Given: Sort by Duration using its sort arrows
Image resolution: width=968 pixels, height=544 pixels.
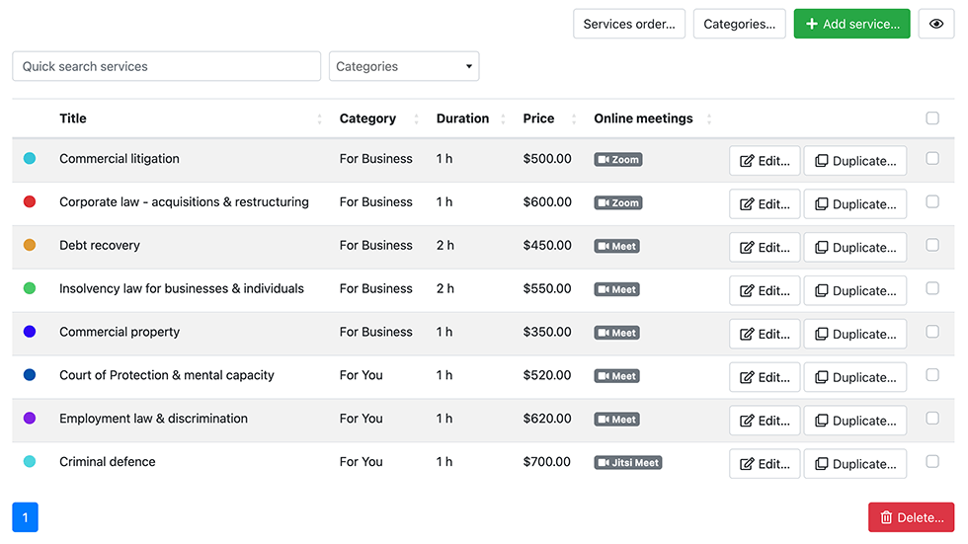Looking at the screenshot, I should coord(503,119).
